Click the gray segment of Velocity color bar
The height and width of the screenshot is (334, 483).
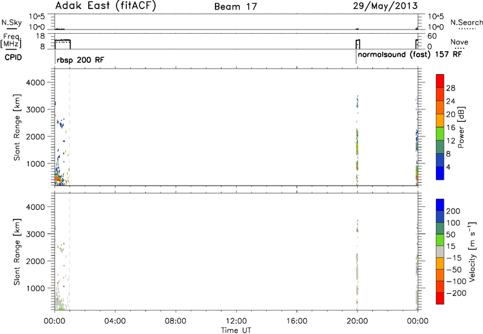[x=440, y=251]
